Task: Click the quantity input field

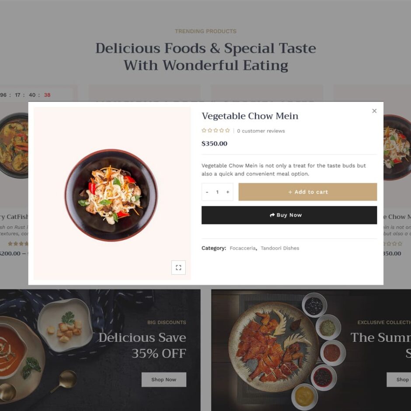Action: pyautogui.click(x=217, y=192)
